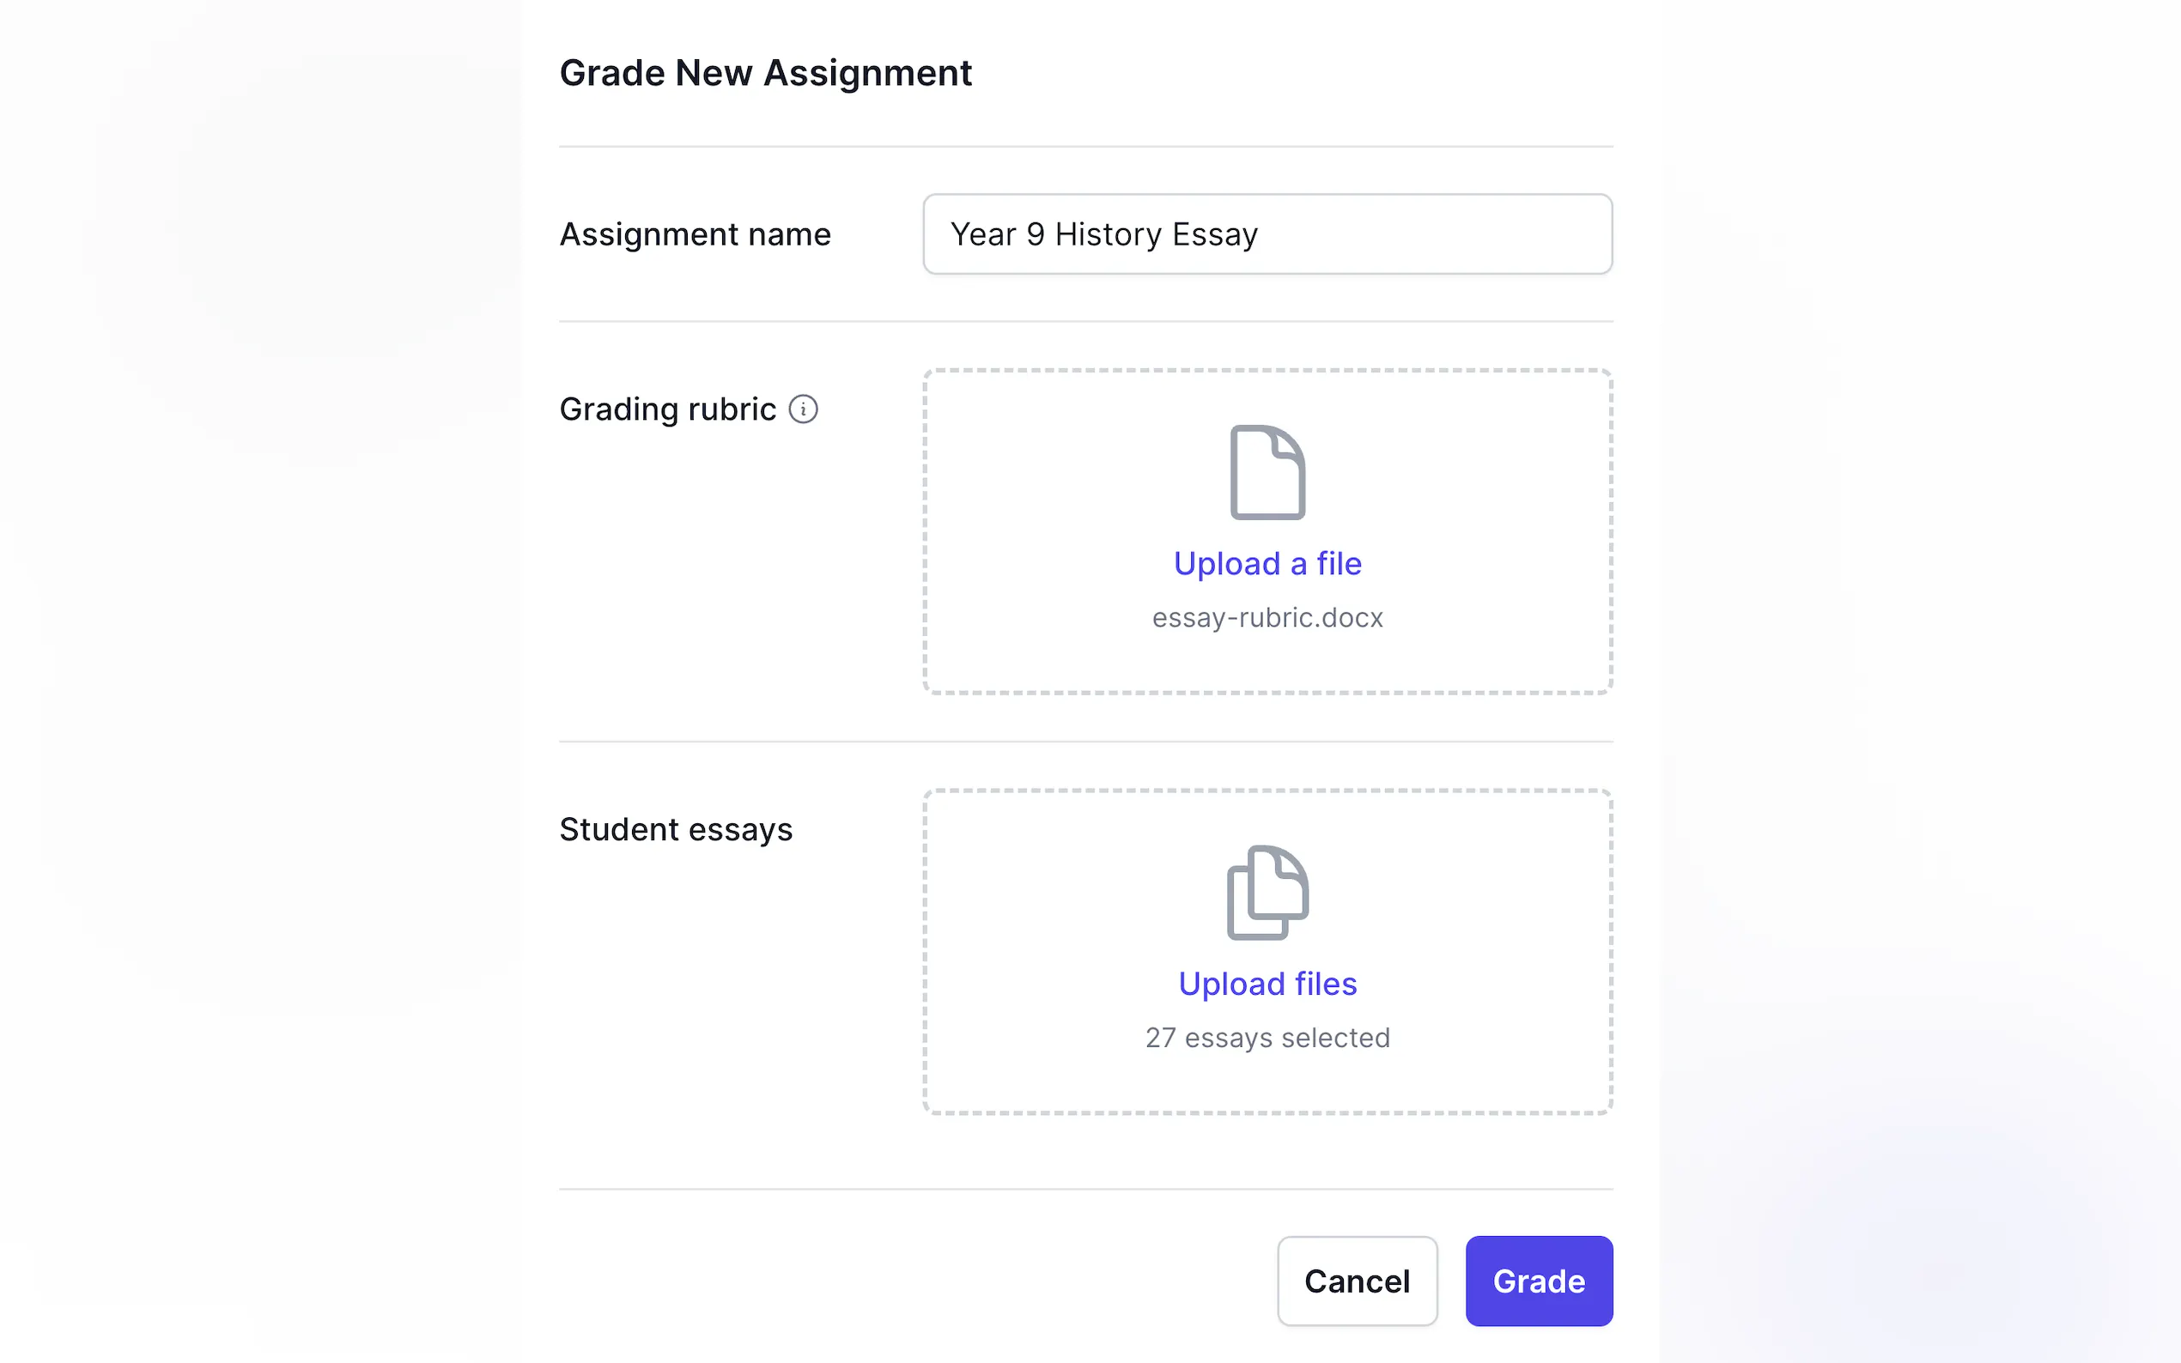Click the divider line below the heading
Image resolution: width=2181 pixels, height=1363 pixels.
click(x=1085, y=146)
